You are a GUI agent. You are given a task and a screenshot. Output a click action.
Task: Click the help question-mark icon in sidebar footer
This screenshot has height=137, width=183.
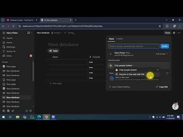click(x=30, y=111)
